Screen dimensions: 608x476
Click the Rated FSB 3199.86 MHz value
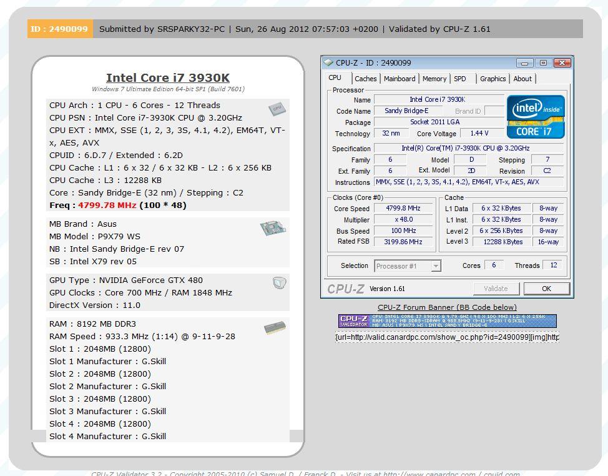[403, 242]
